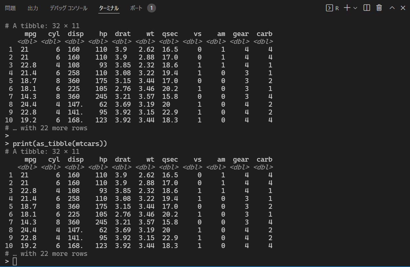Screen dimensions: 410x267
Task: Switch to the デバッグ コンソール tab
Action: (68, 8)
